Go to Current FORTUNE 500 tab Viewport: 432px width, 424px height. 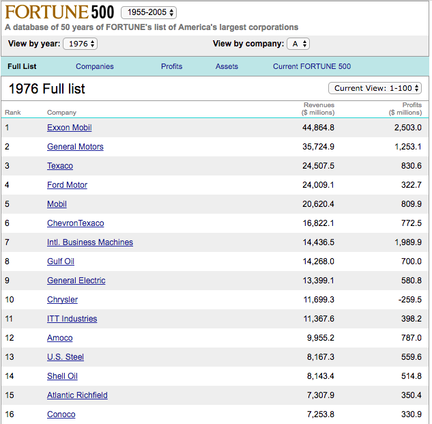pyautogui.click(x=312, y=66)
